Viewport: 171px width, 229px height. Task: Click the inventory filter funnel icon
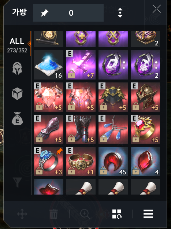point(17,182)
